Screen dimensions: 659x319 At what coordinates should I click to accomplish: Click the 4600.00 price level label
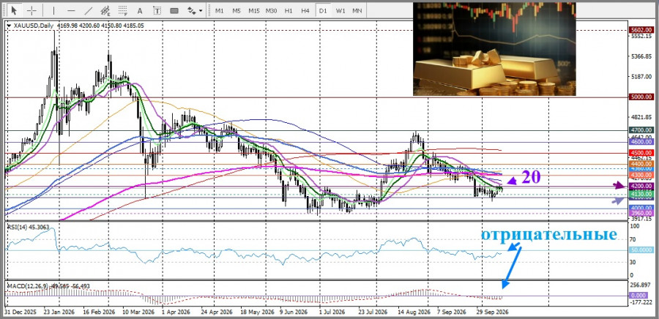click(641, 142)
